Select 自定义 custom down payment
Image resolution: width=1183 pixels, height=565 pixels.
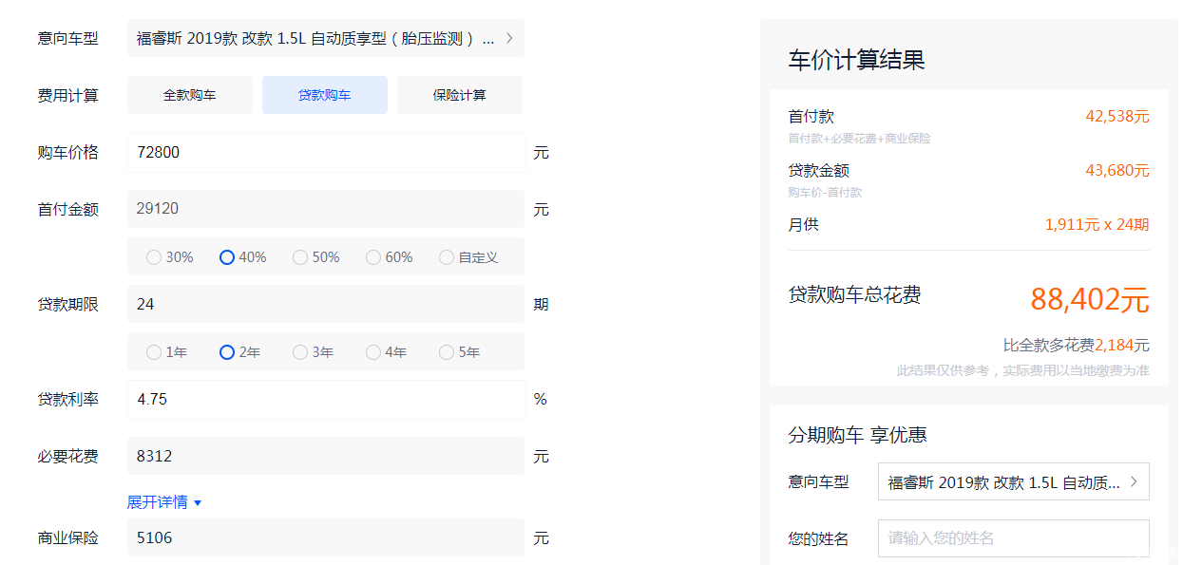coord(447,257)
